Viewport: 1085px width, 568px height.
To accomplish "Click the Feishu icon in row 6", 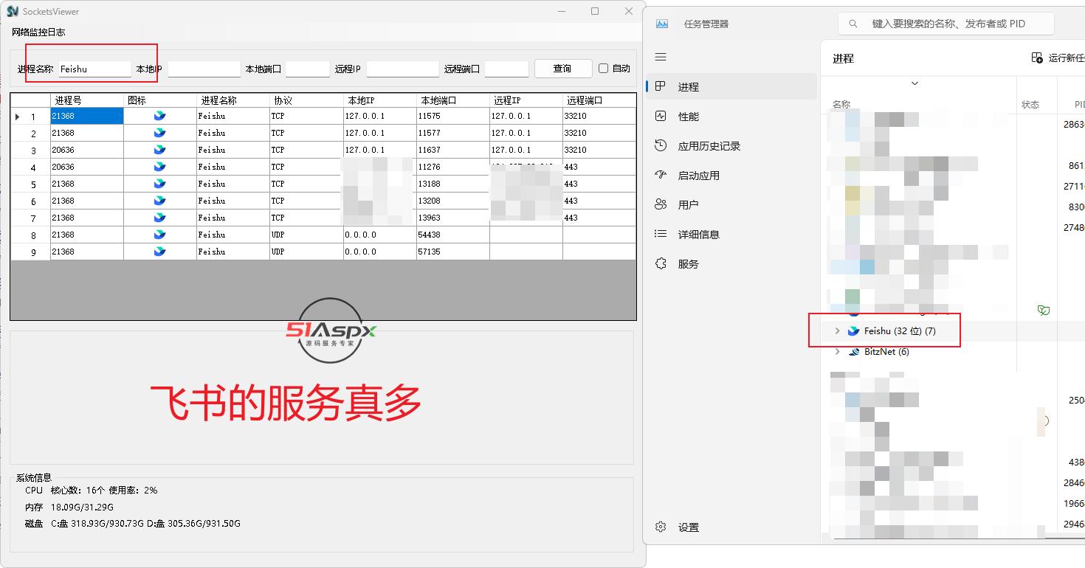I will coord(160,201).
